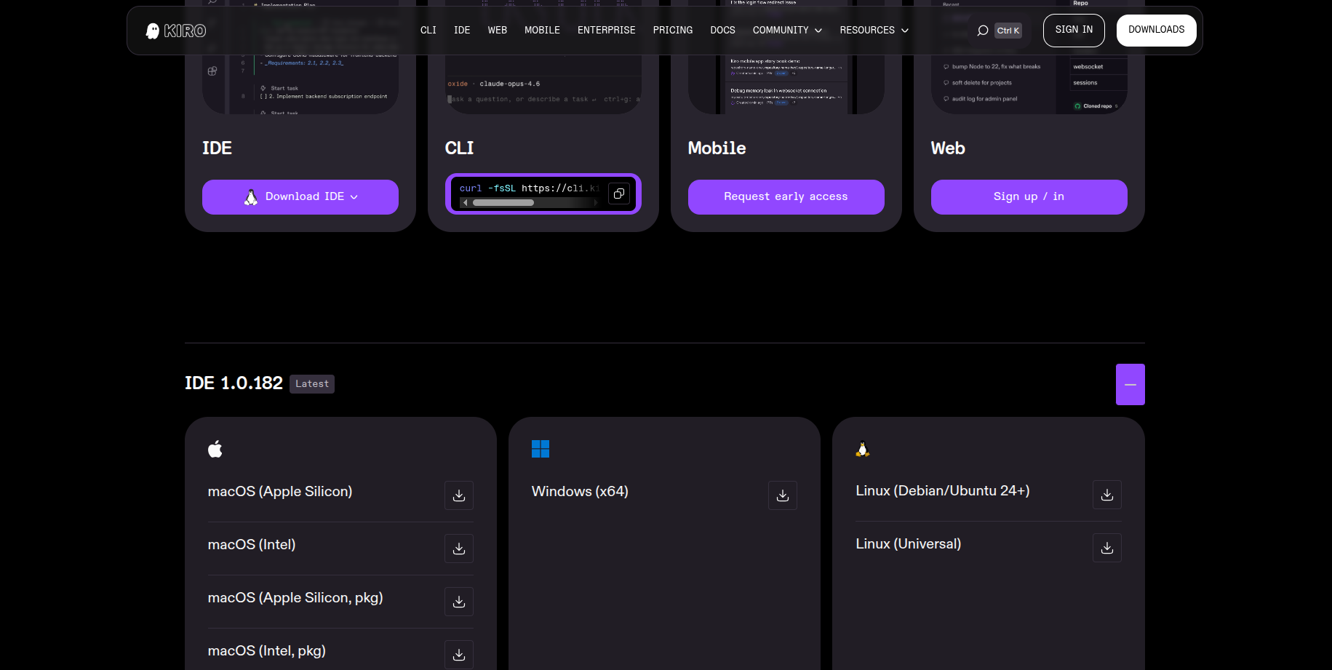The height and width of the screenshot is (670, 1332).
Task: Open the CLI nav item
Action: click(x=428, y=31)
